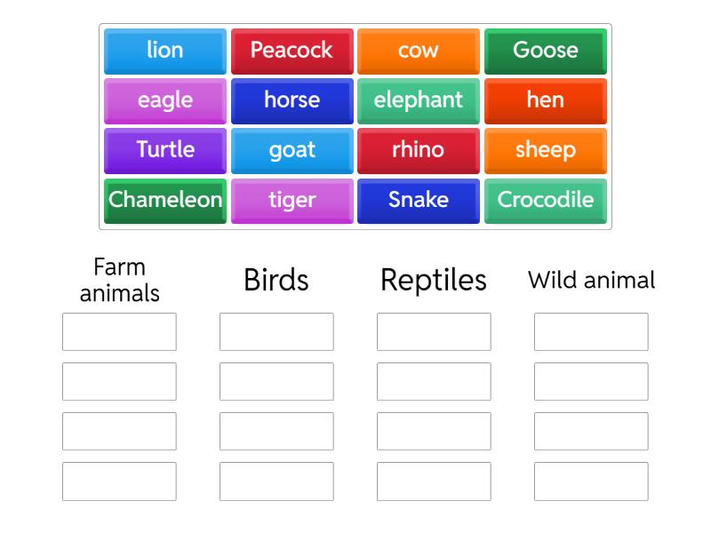Click the first empty slot under Birds
The width and height of the screenshot is (711, 533).
[276, 332]
